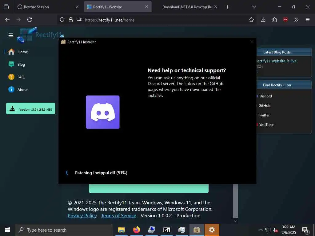Open the muted volume tray icon
The image size is (315, 236).
coord(275,230)
